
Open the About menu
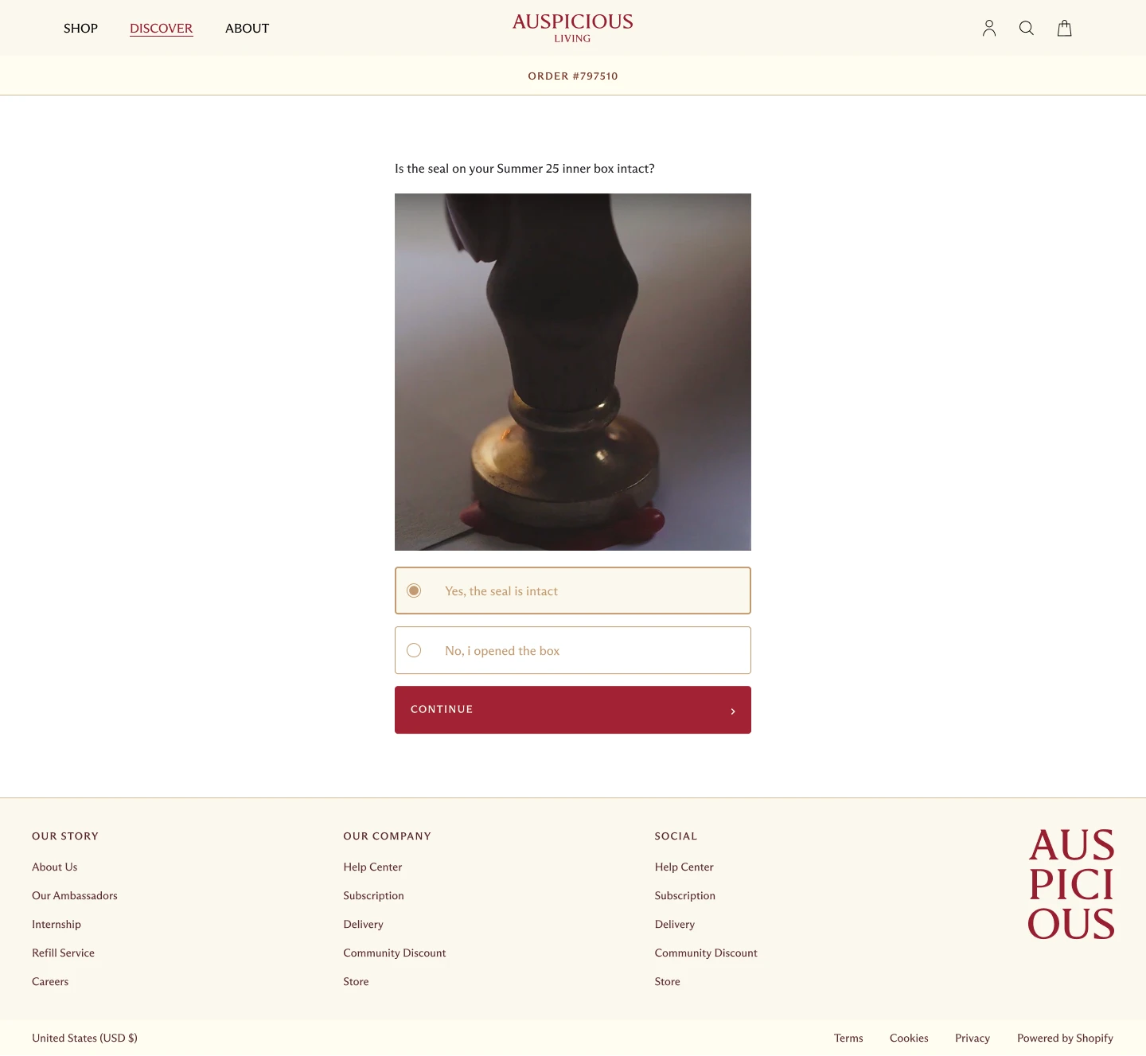tap(248, 29)
